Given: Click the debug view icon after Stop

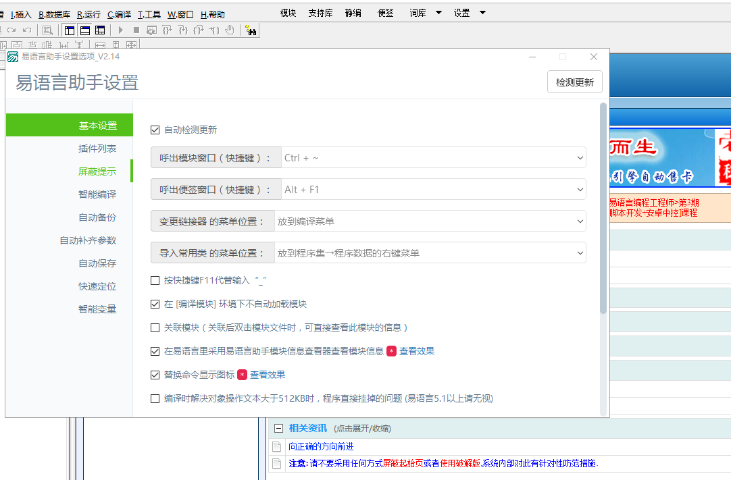Looking at the screenshot, I should click(x=151, y=30).
